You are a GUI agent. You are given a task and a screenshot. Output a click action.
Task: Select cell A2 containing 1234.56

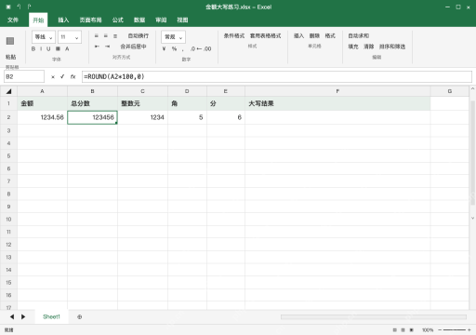click(42, 117)
